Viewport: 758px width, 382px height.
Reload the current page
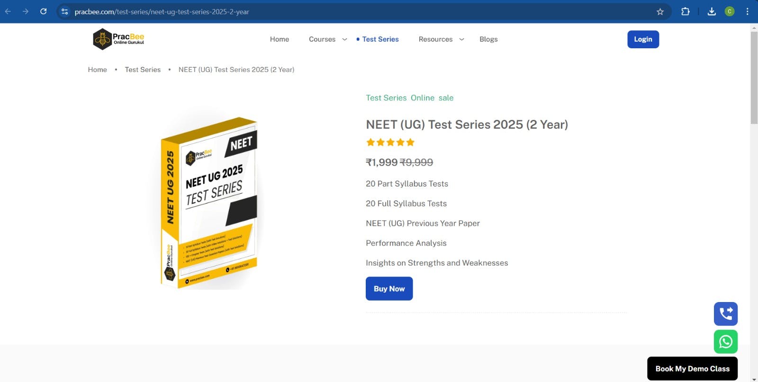(43, 11)
